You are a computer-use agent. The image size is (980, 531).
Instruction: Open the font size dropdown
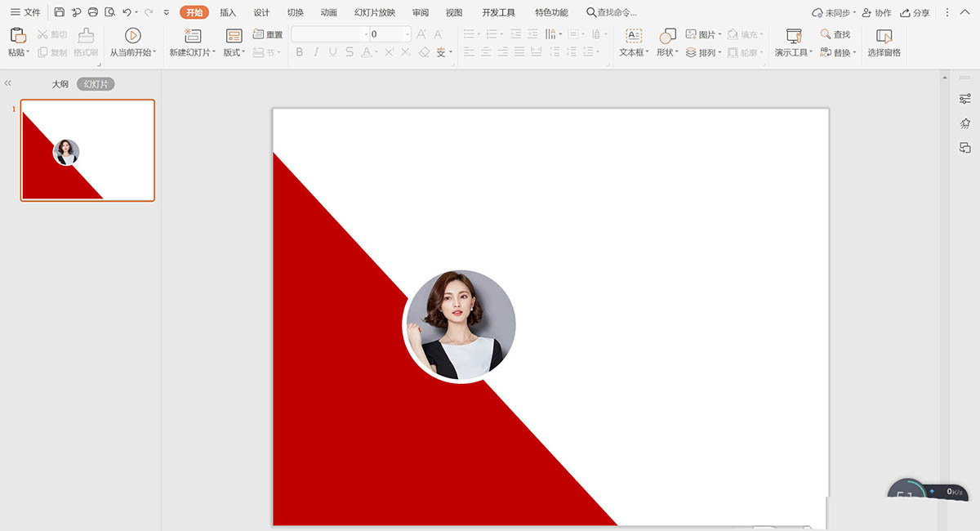click(406, 34)
